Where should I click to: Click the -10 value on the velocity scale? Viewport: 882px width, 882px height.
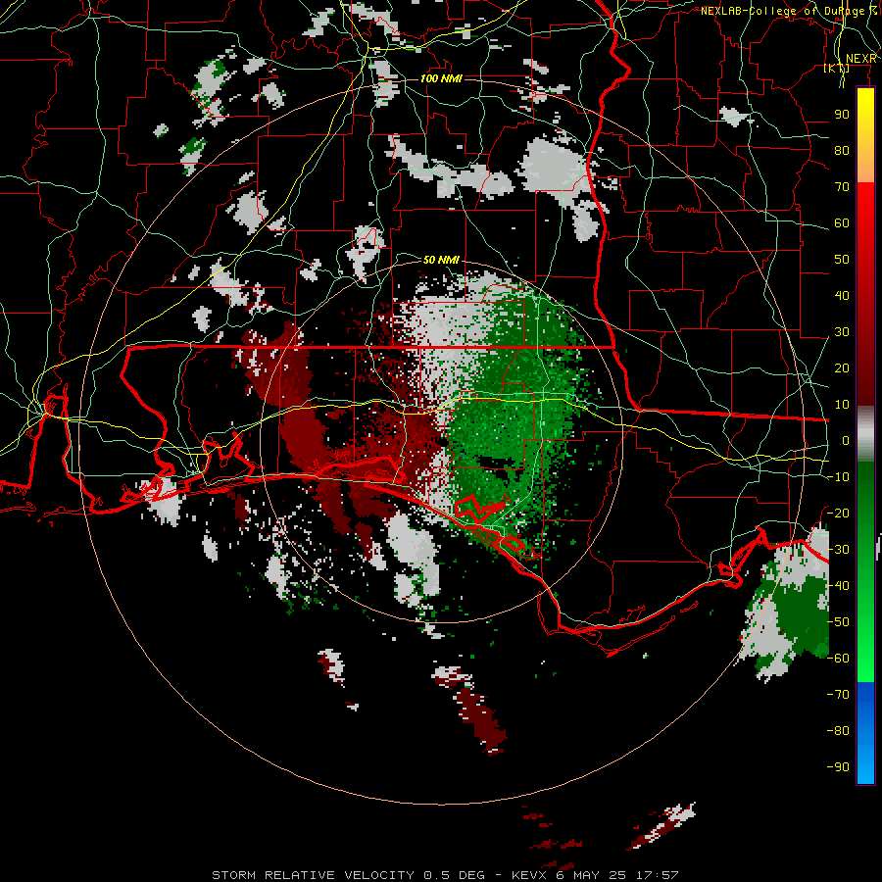pyautogui.click(x=838, y=477)
